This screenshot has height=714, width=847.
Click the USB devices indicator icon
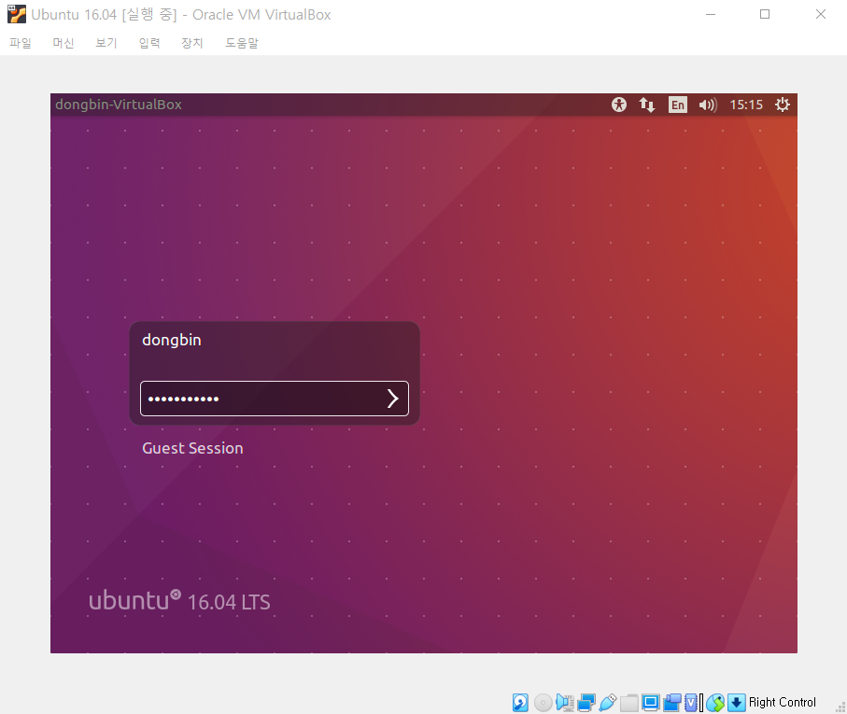(x=607, y=702)
